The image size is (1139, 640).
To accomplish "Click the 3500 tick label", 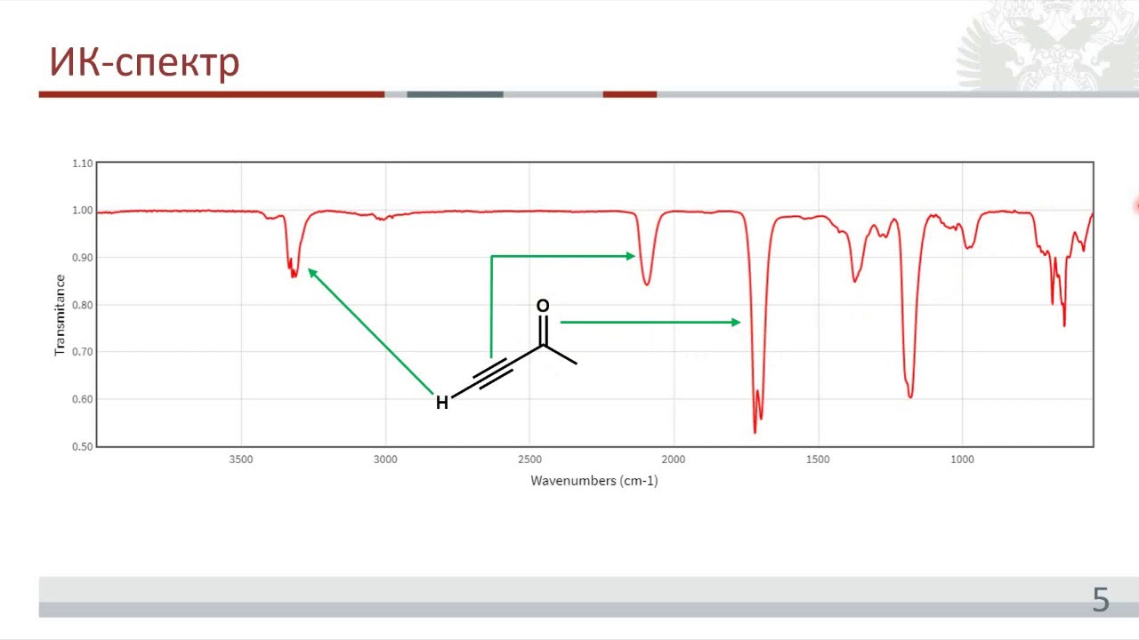I will coord(241,460).
